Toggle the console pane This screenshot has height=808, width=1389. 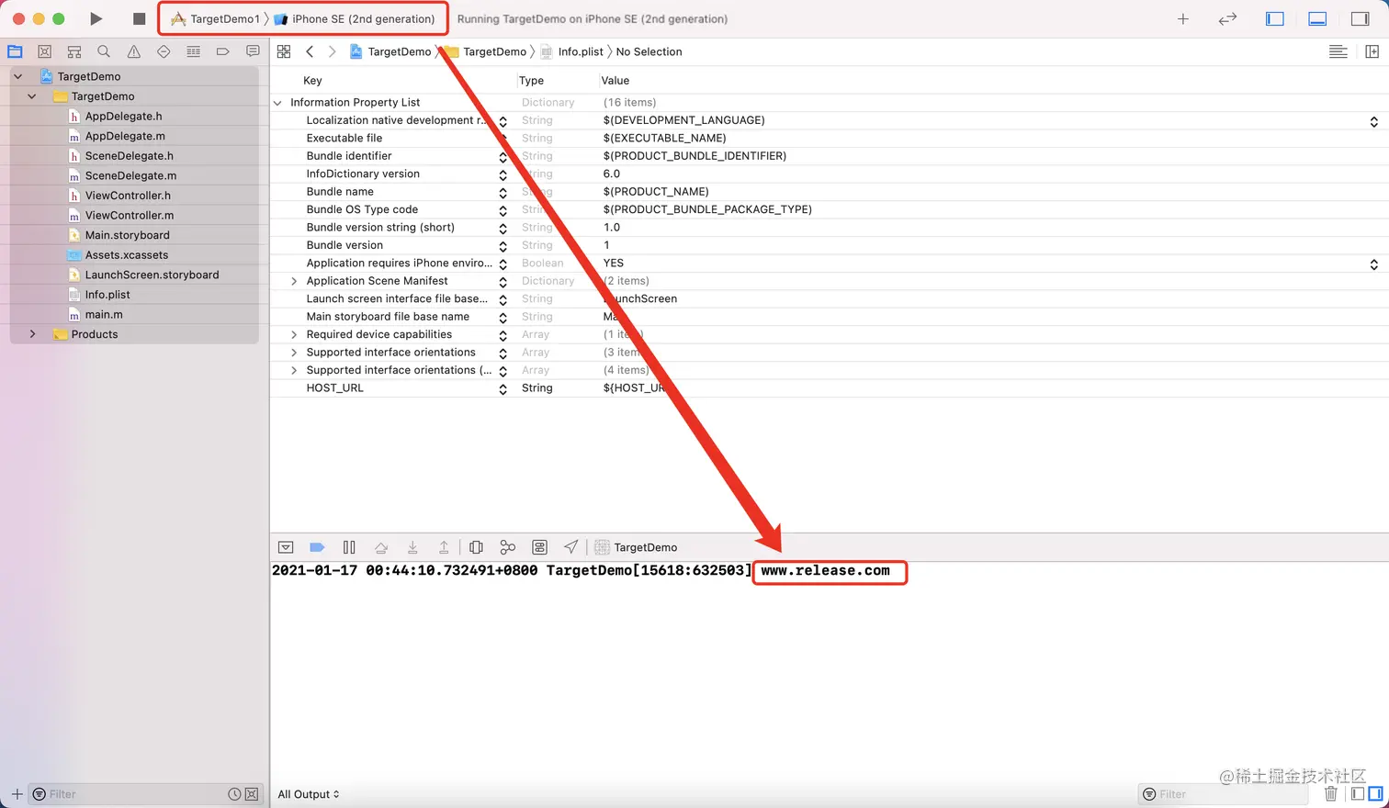[x=1375, y=793]
